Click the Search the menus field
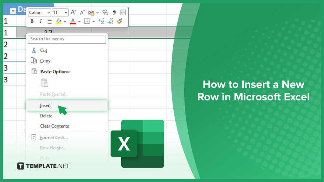 [67, 39]
